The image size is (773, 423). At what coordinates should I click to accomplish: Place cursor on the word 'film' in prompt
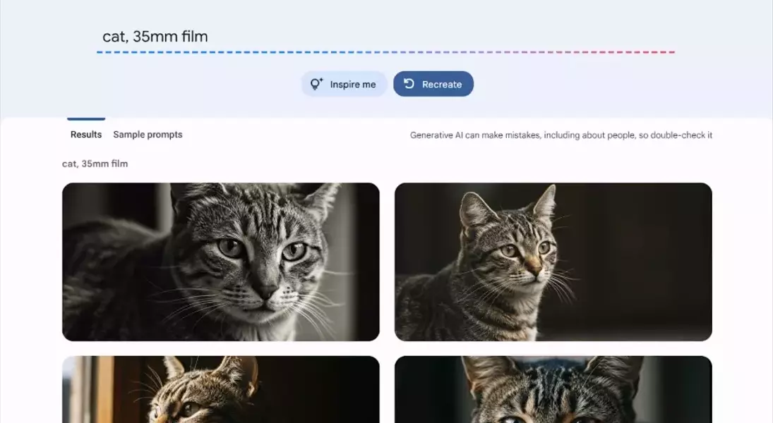[194, 37]
